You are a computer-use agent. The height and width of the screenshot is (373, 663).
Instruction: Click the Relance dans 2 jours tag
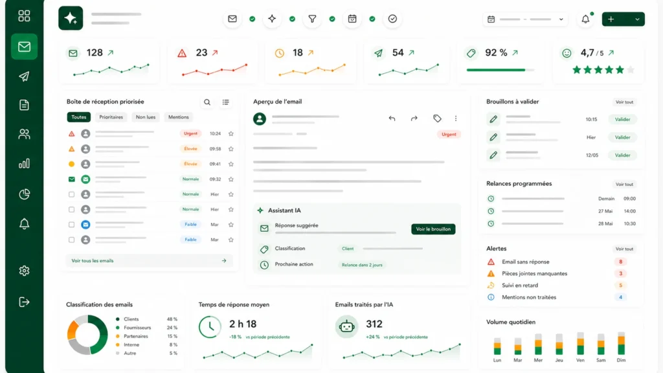pyautogui.click(x=362, y=265)
